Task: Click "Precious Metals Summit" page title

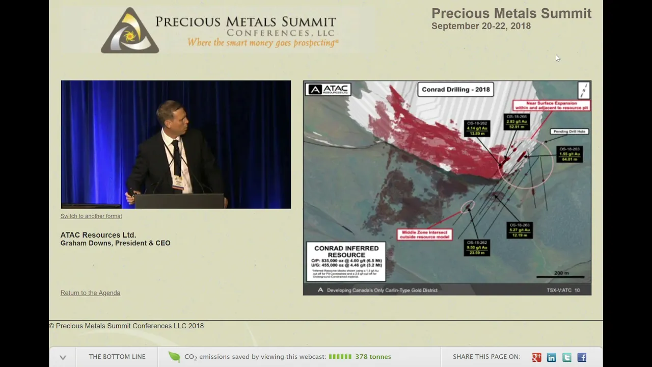Action: 511,14
